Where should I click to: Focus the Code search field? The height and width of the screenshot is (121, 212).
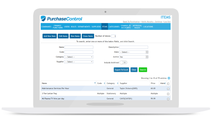click(79, 52)
